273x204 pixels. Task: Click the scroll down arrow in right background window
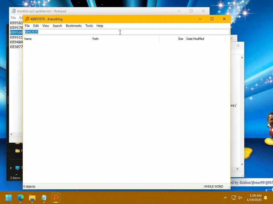point(242,164)
